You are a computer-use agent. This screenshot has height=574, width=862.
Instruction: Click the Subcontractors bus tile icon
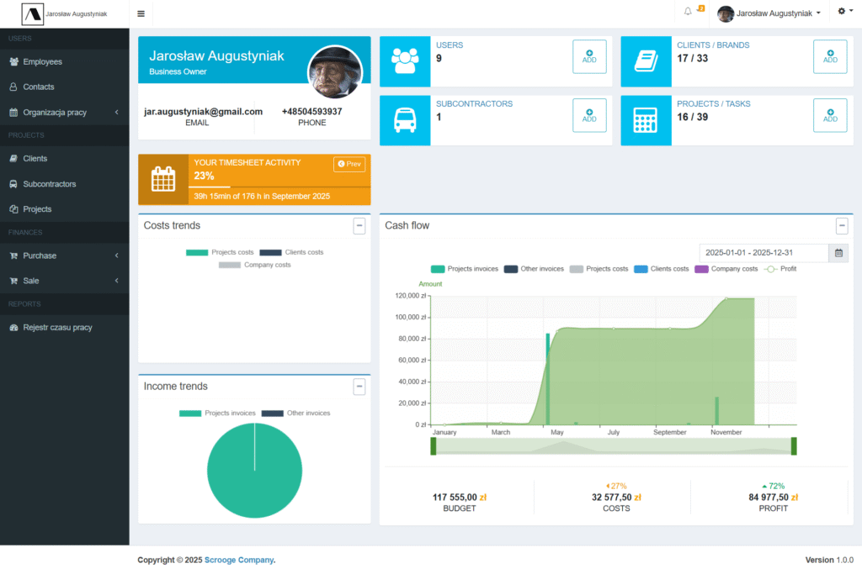(x=405, y=120)
